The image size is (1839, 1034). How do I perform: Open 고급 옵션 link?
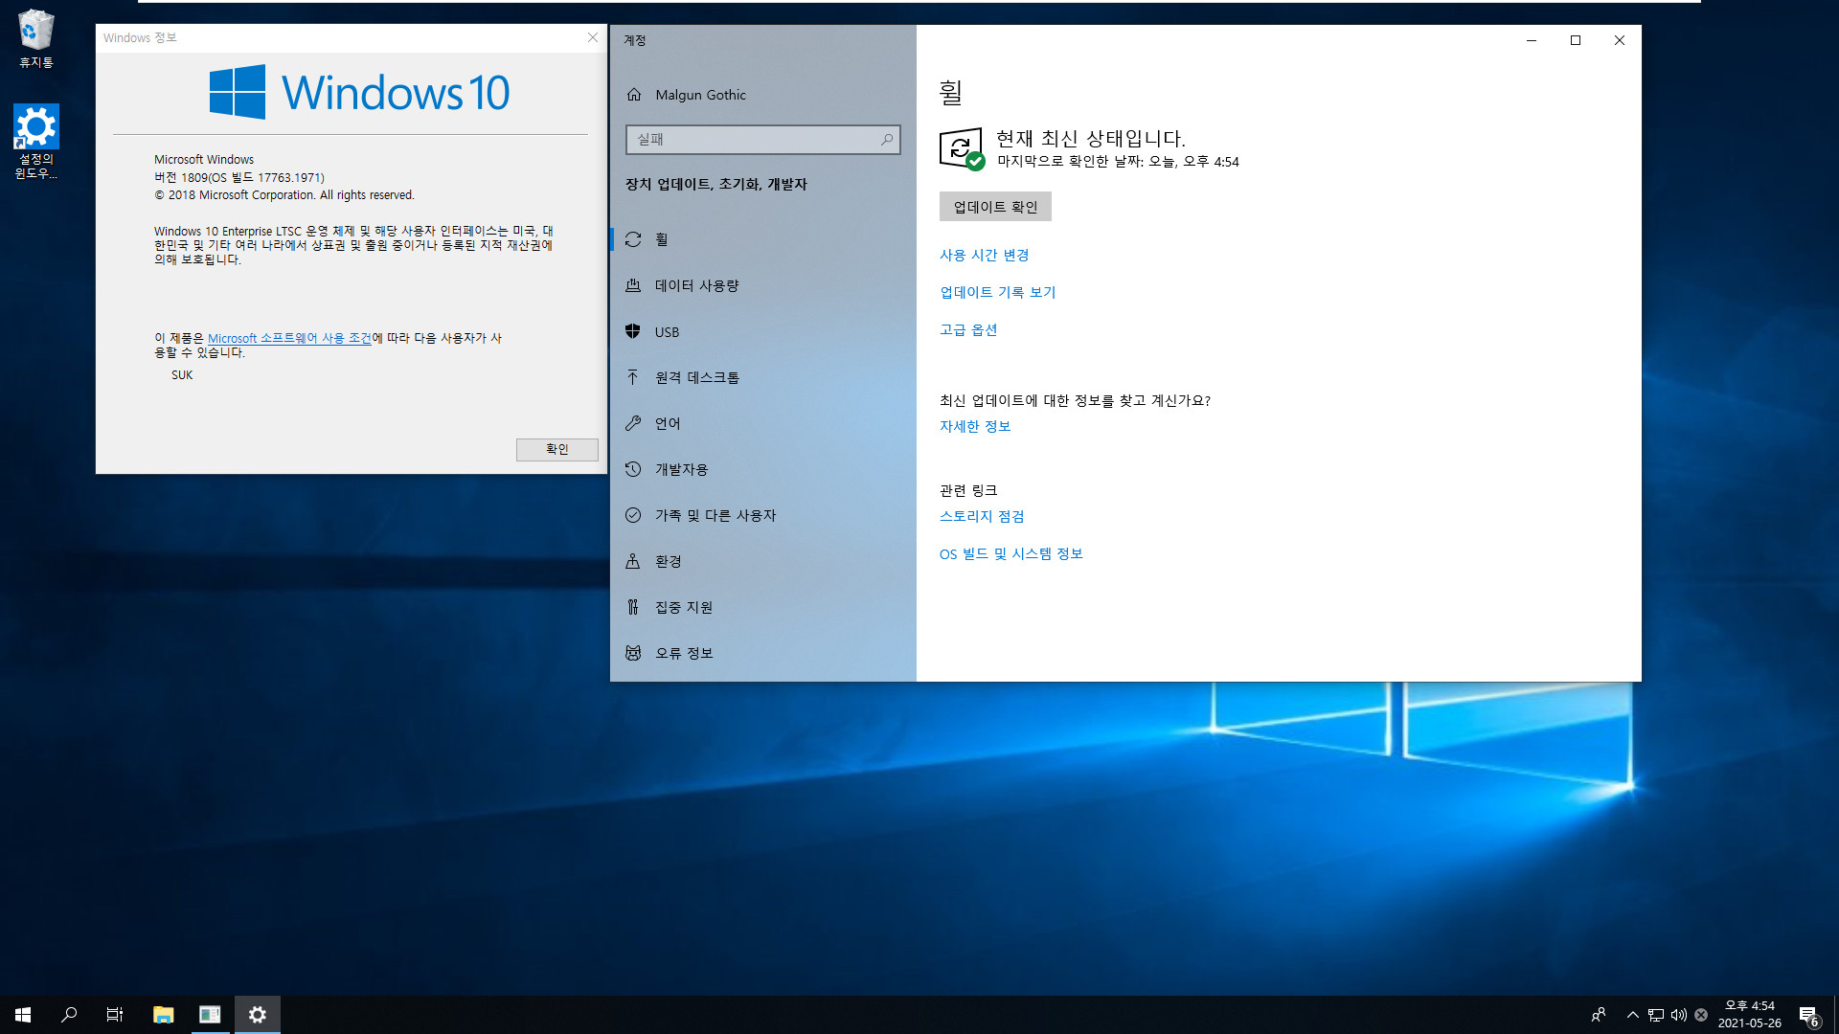click(968, 330)
